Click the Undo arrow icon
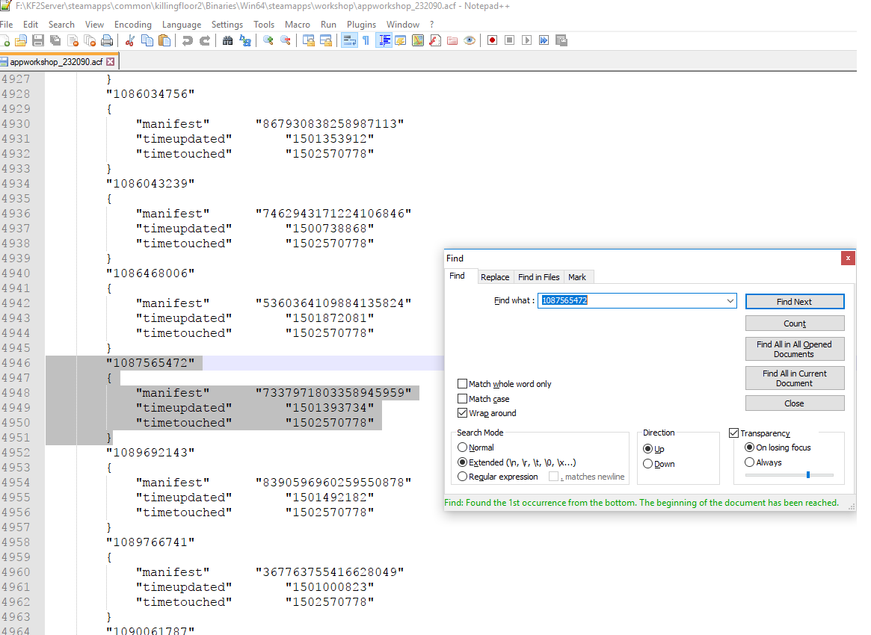Image resolution: width=871 pixels, height=635 pixels. pyautogui.click(x=188, y=40)
